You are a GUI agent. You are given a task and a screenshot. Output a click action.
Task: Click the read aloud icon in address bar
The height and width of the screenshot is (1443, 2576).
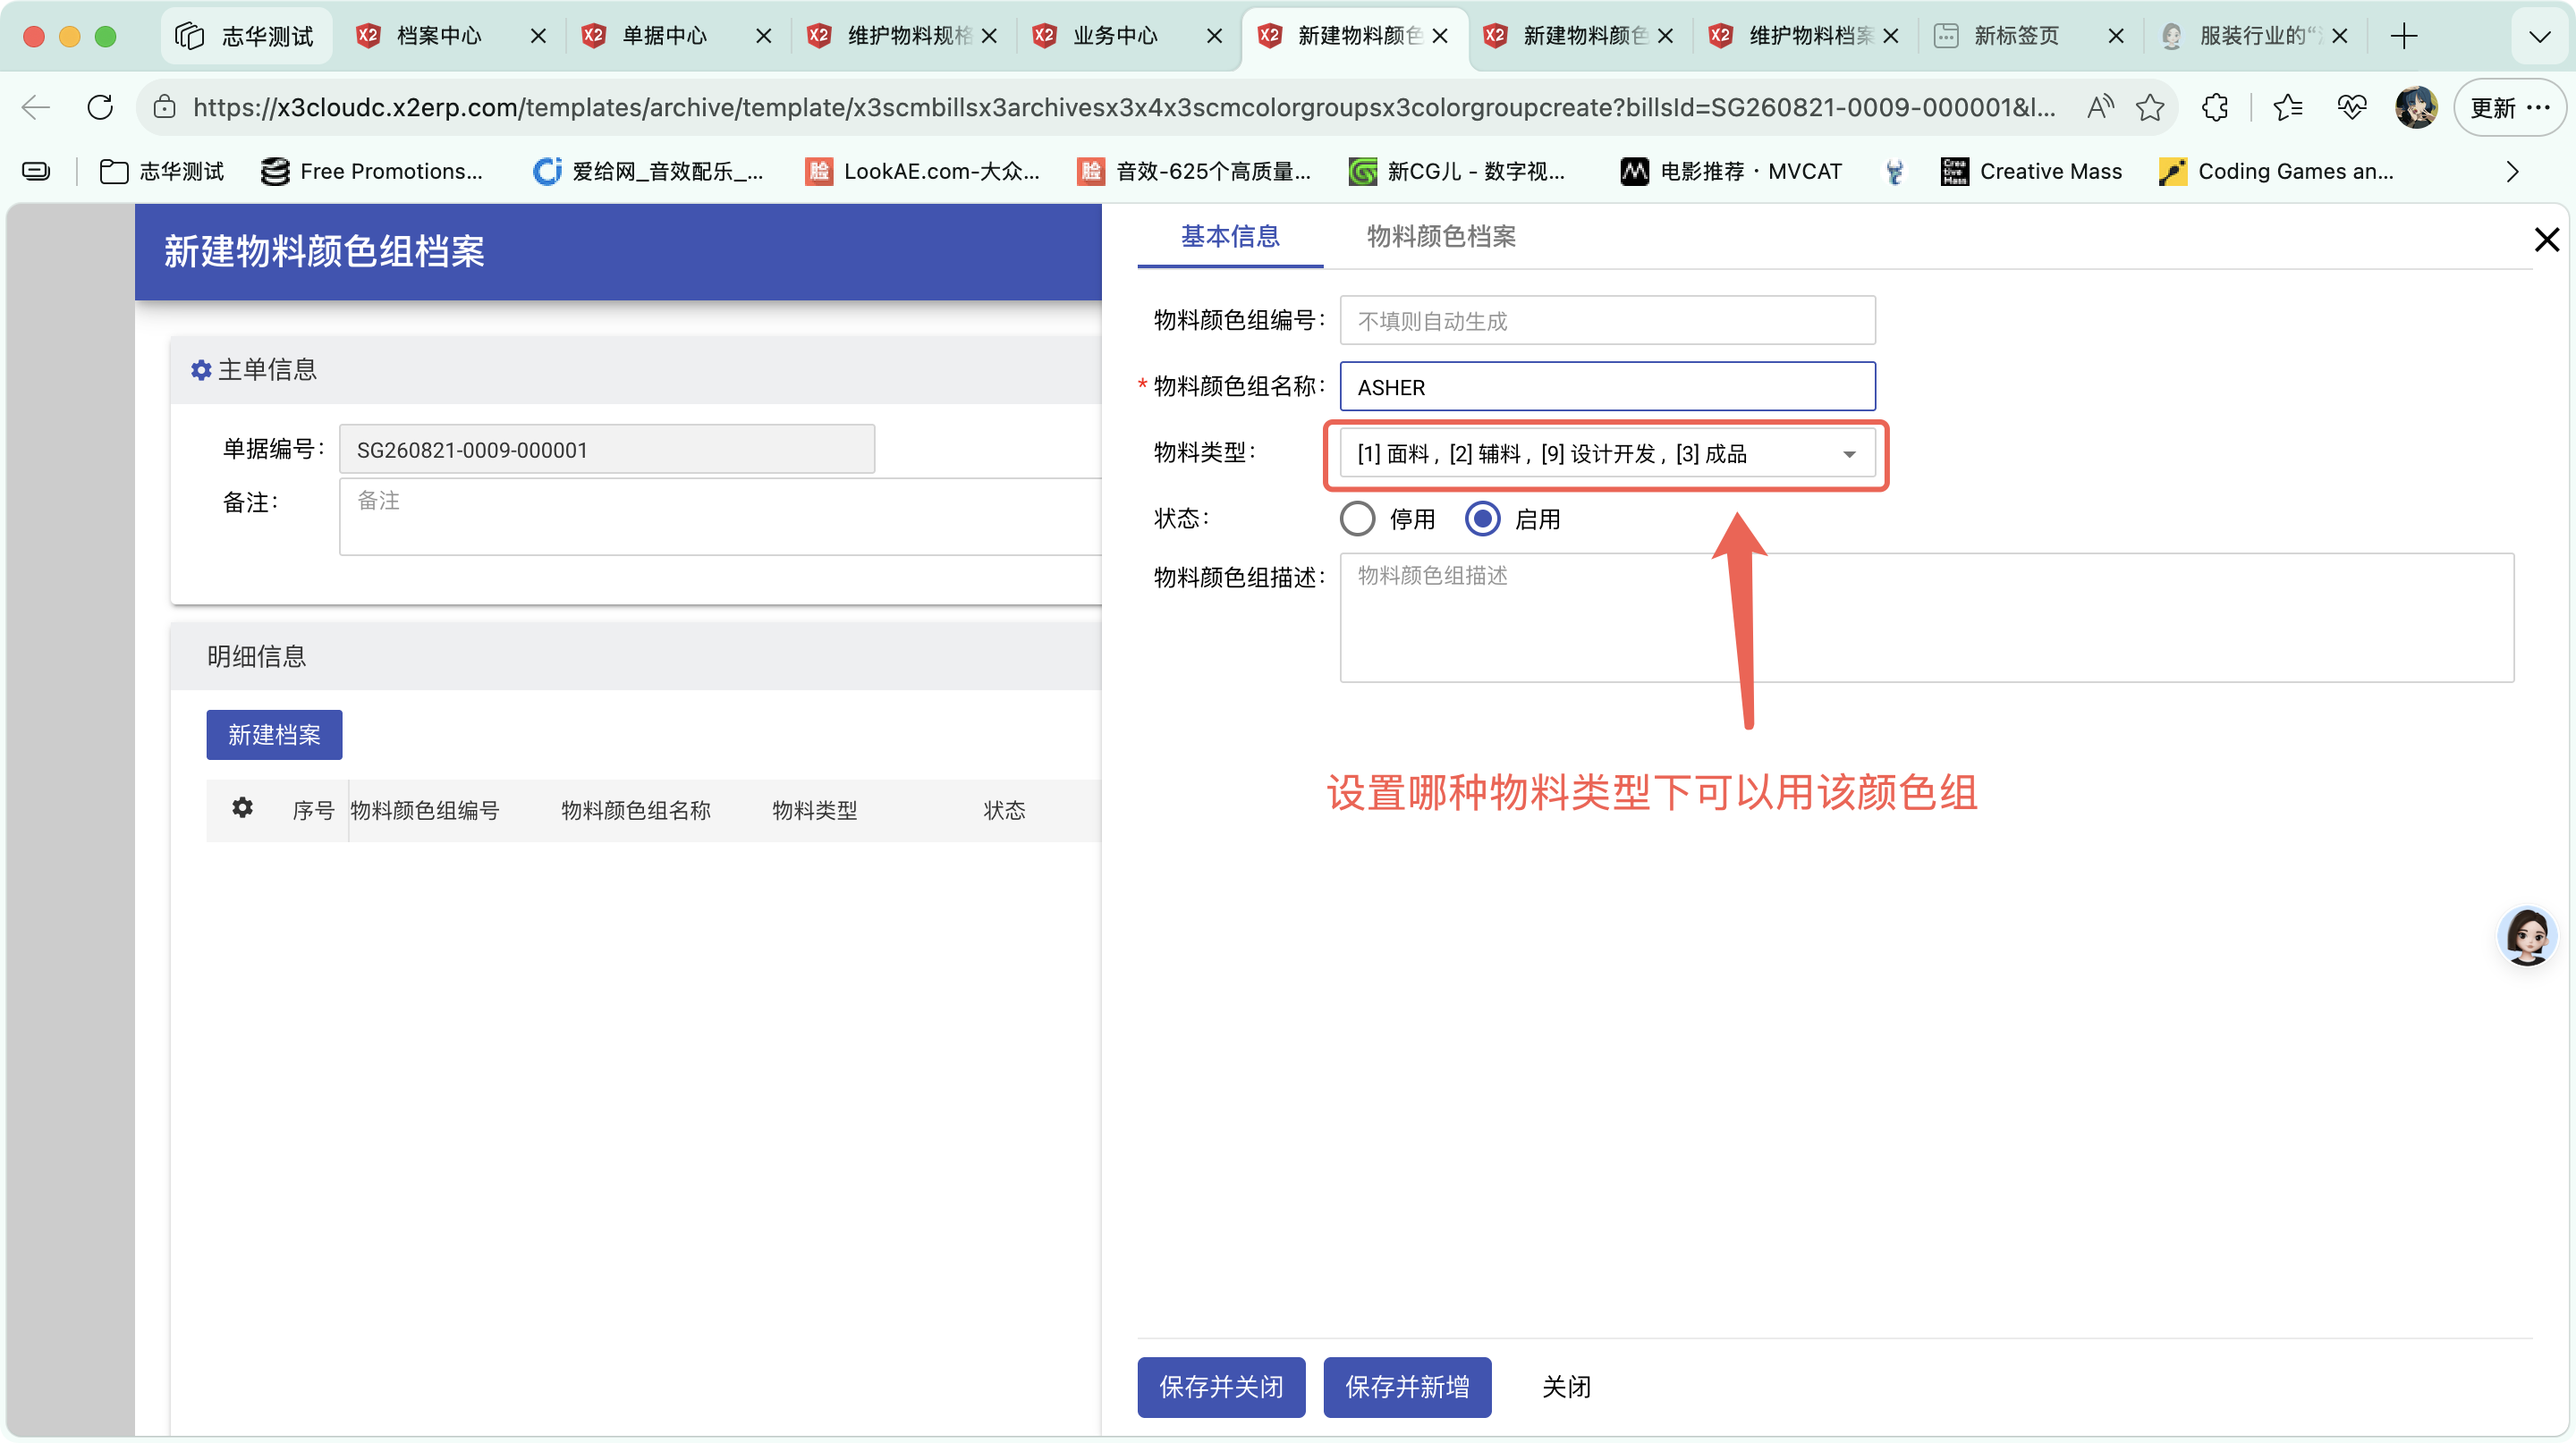pos(2100,107)
